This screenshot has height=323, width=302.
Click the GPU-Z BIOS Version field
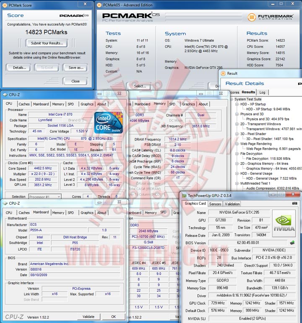tap(248, 243)
